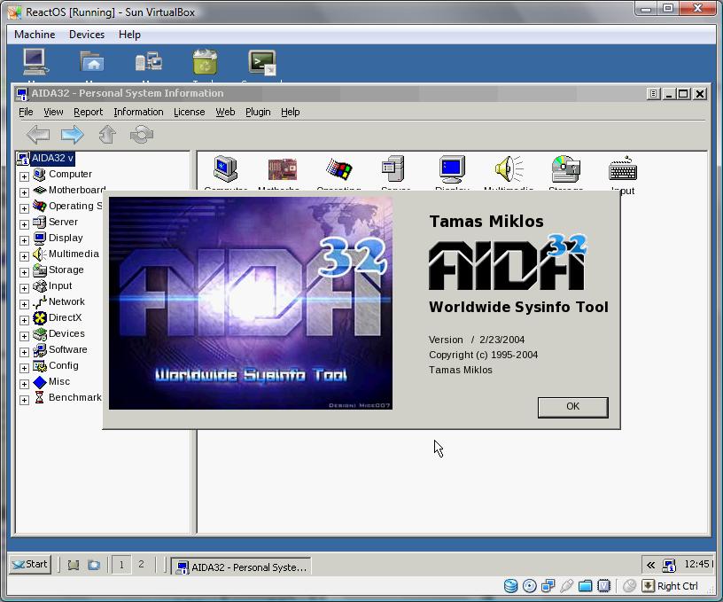Click the blue forward arrow toolbar icon
Viewport: 723px width, 602px height.
coord(72,135)
